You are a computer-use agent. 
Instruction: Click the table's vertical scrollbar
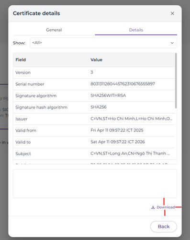pyautogui.click(x=176, y=81)
